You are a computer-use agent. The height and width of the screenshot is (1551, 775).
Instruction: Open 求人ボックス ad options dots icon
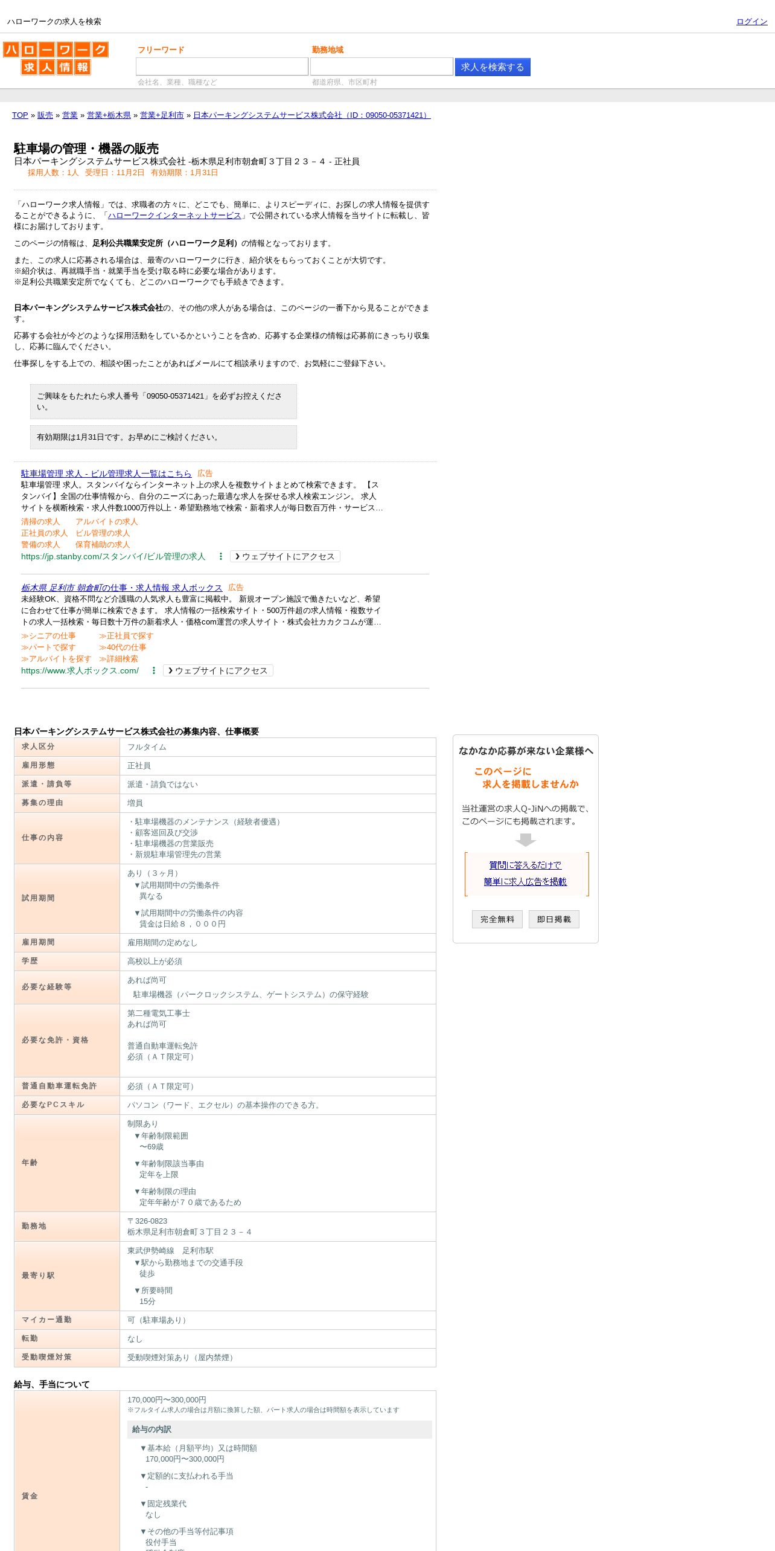tap(154, 670)
